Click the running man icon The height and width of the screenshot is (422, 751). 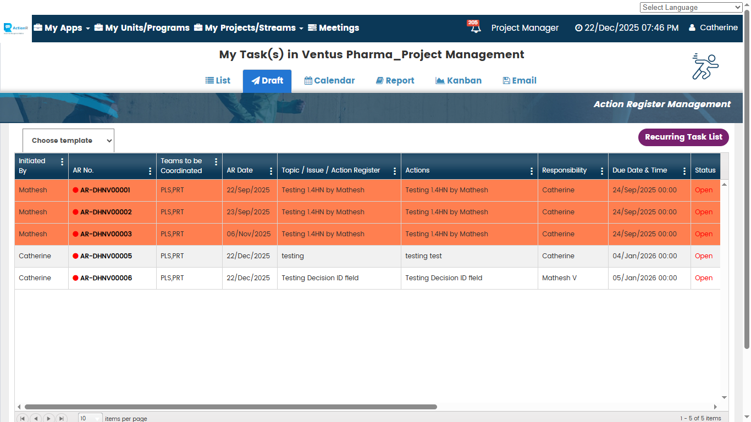(705, 66)
